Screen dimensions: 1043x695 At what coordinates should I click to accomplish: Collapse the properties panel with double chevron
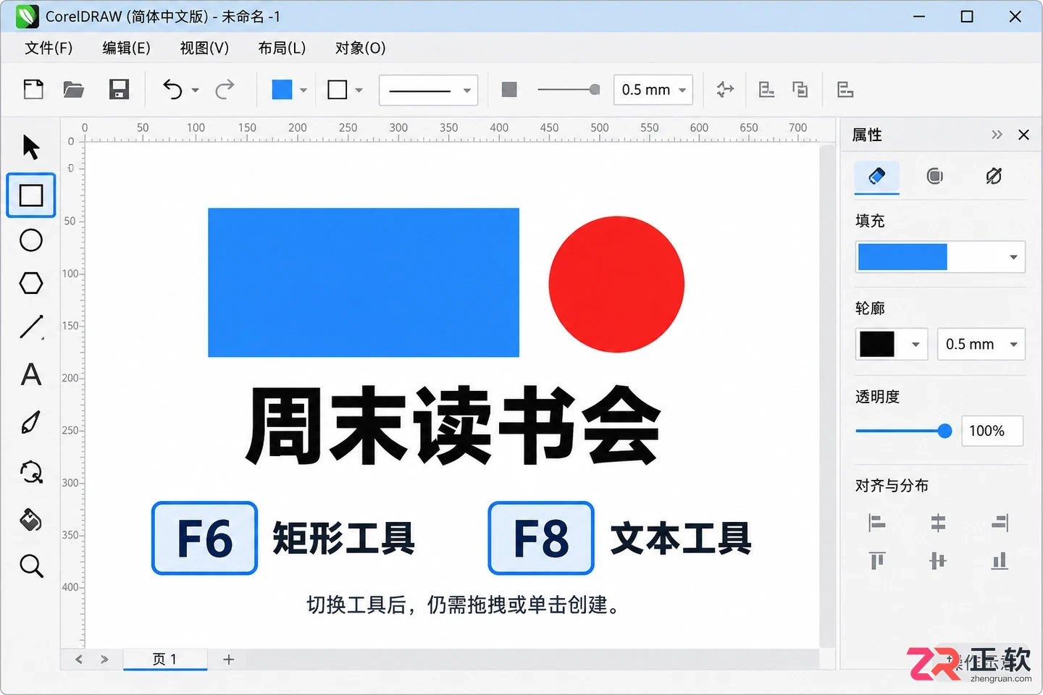click(997, 135)
